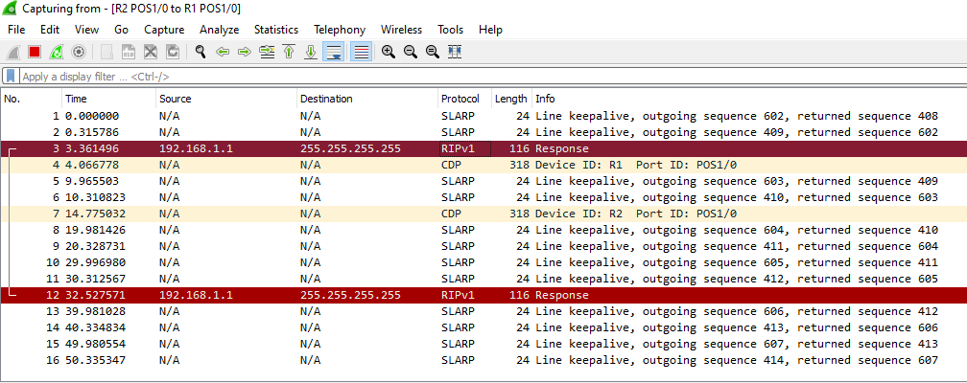967x383 pixels.
Task: Open the Edit menu
Action: coord(50,30)
